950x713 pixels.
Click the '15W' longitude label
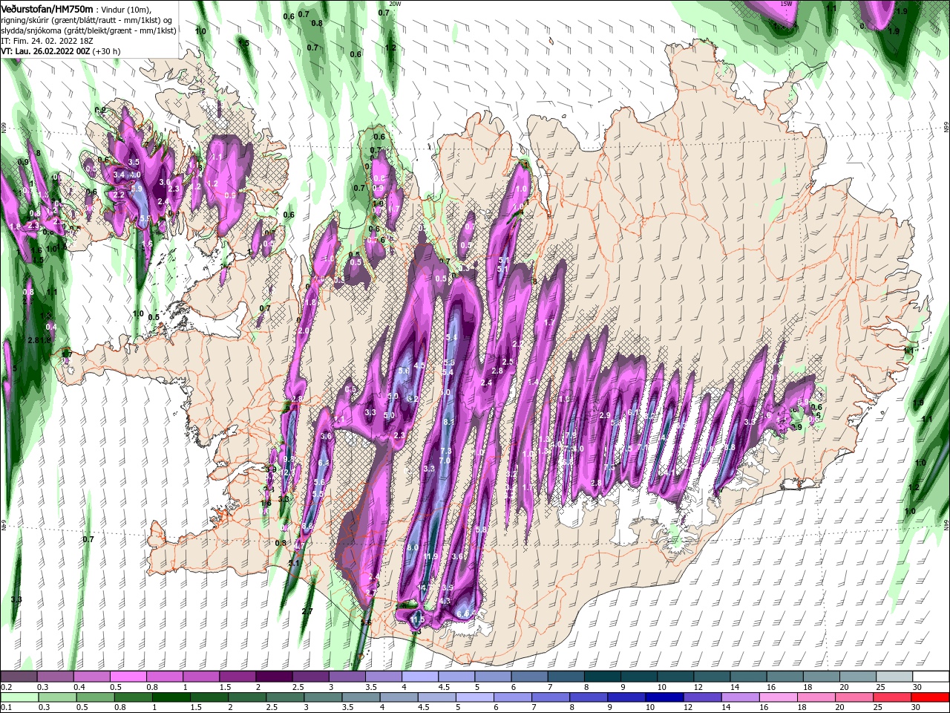click(787, 4)
